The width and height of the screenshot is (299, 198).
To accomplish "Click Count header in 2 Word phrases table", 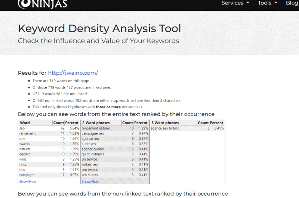I will coord(127,123).
